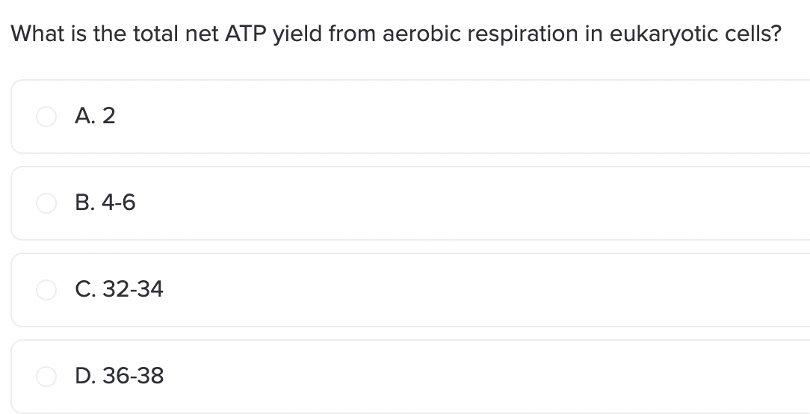Viewport: 810px width, 414px height.
Task: Click the word 'yield' in the question
Action: 297,34
